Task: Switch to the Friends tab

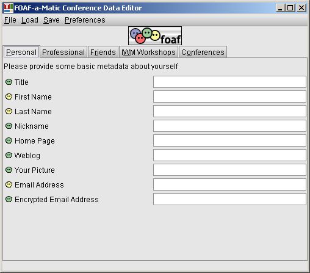Action: [103, 53]
